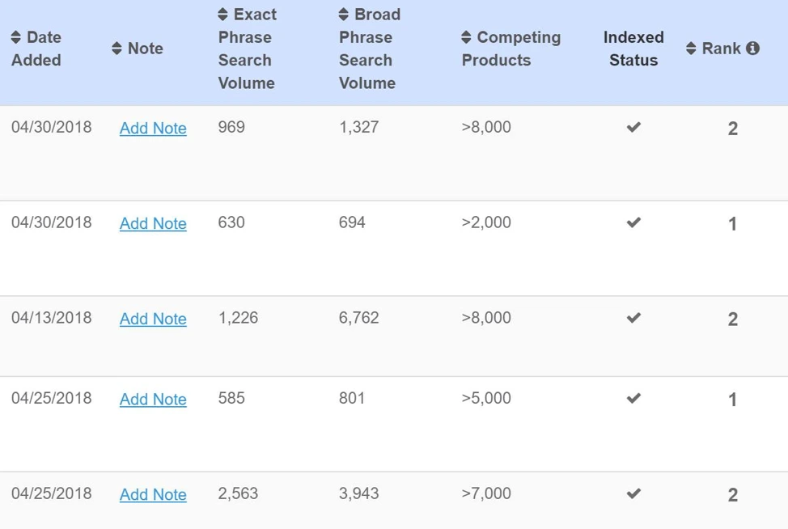Add Note for the 04/13/2018 row
Viewport: 788px width, 529px height.
(x=153, y=319)
